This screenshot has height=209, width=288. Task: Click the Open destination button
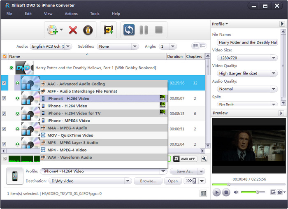(x=173, y=181)
